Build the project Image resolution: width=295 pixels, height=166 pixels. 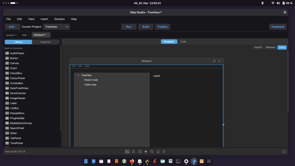click(146, 27)
